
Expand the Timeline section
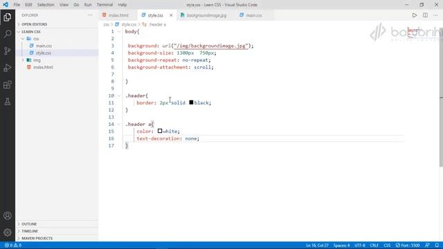tap(57, 231)
